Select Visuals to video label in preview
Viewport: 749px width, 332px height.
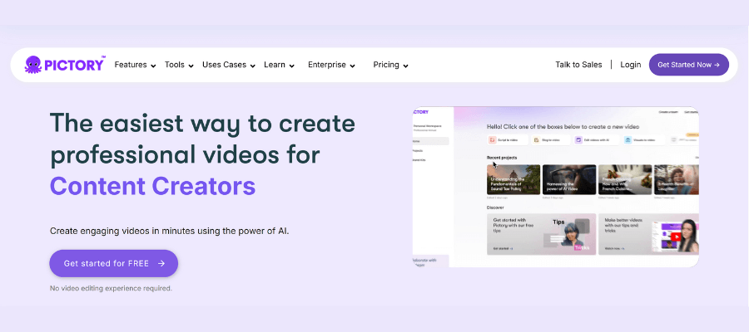[644, 140]
